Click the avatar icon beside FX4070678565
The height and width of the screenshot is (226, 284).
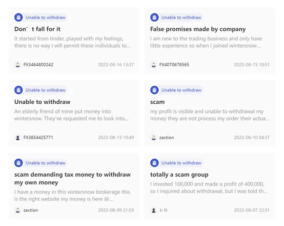154,65
